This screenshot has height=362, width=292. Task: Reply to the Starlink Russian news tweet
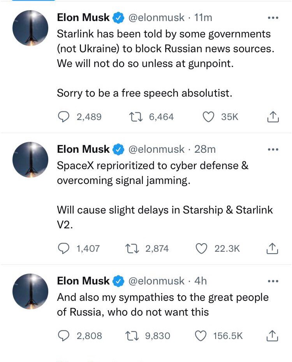click(63, 117)
